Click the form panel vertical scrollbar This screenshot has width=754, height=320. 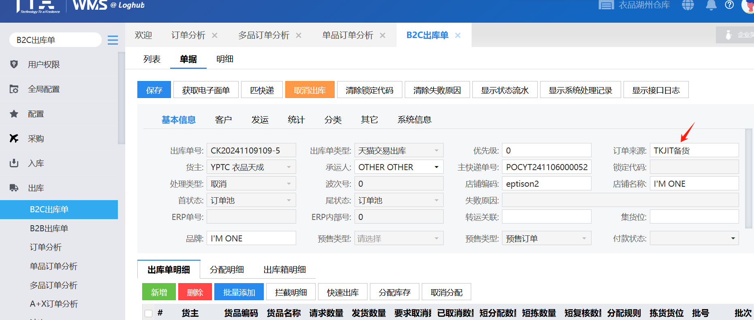(x=748, y=178)
